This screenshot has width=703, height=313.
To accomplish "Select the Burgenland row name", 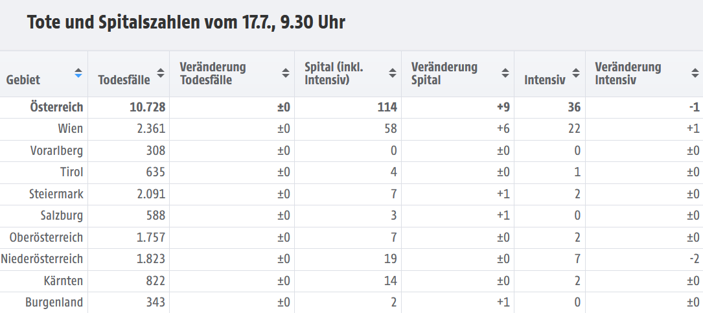I will click(x=54, y=302).
